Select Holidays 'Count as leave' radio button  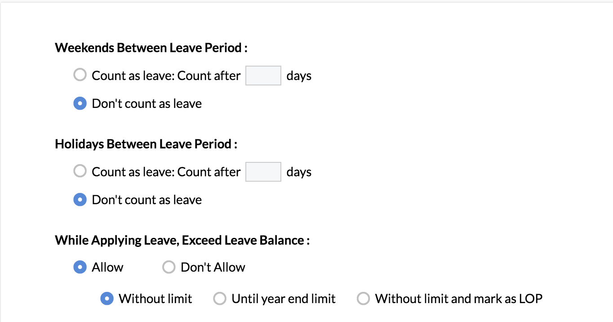pos(80,171)
